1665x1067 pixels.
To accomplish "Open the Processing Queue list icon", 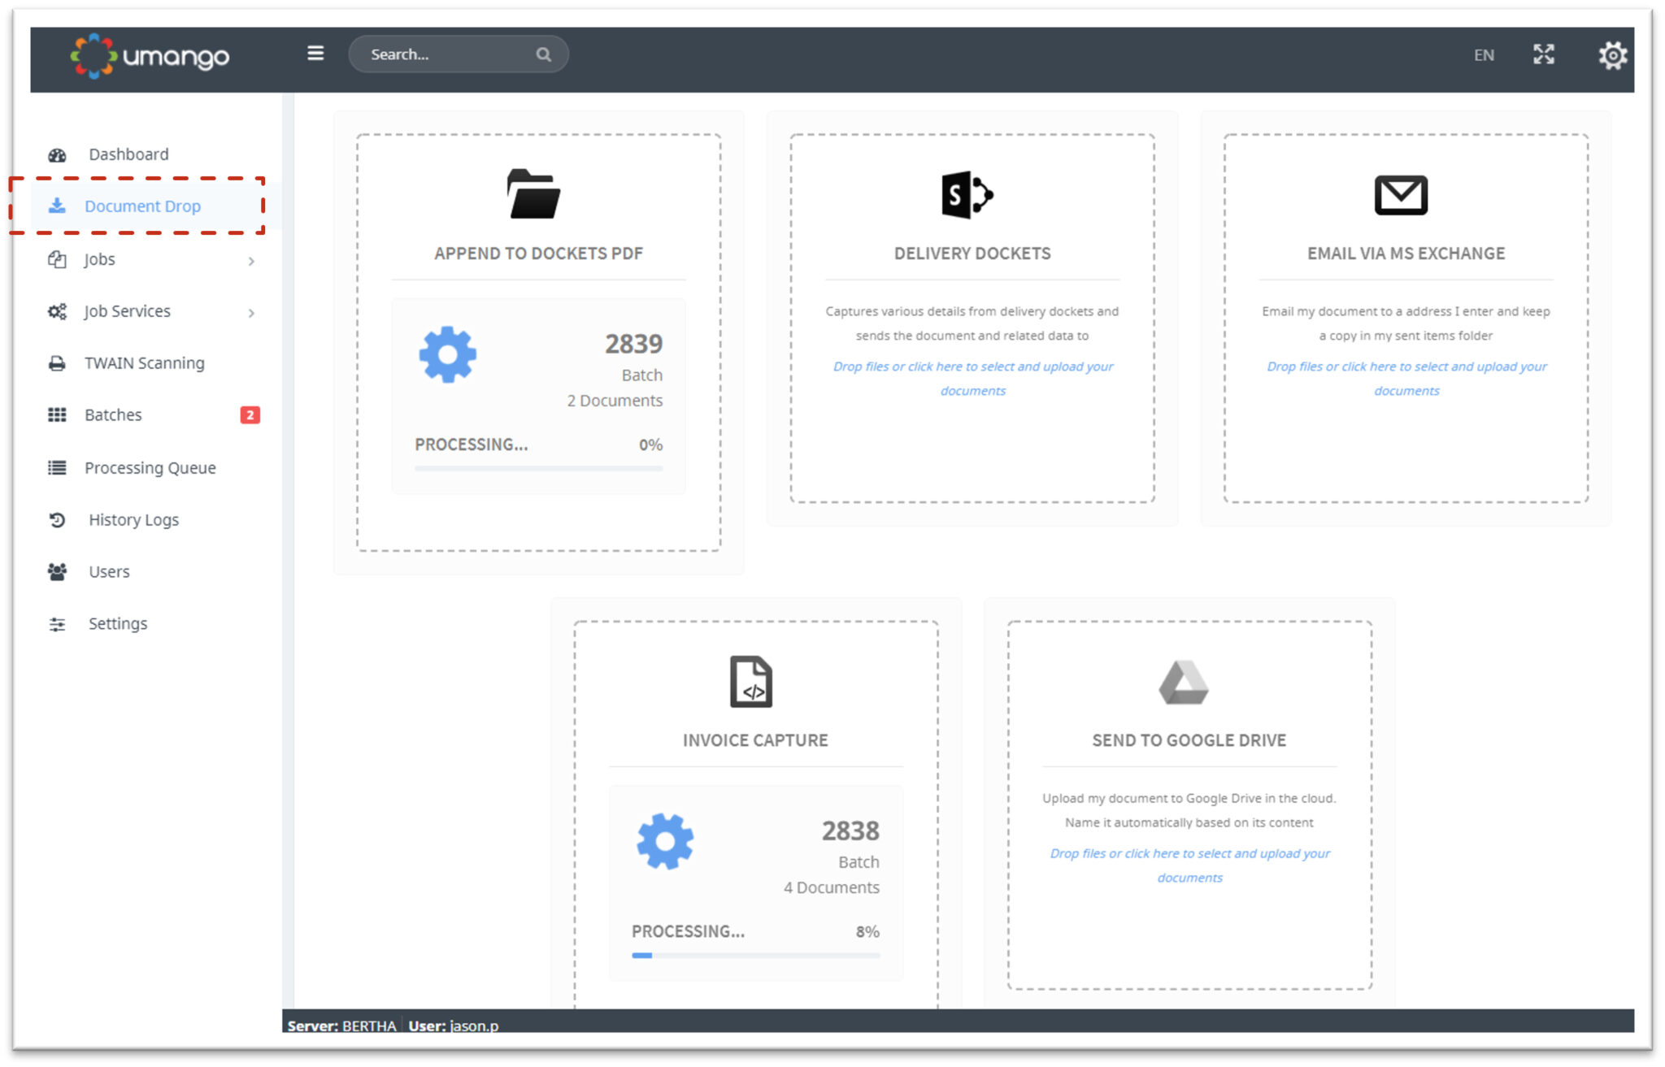I will tap(56, 467).
